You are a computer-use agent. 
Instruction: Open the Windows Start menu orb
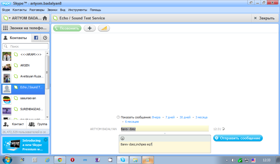[x=7, y=159]
